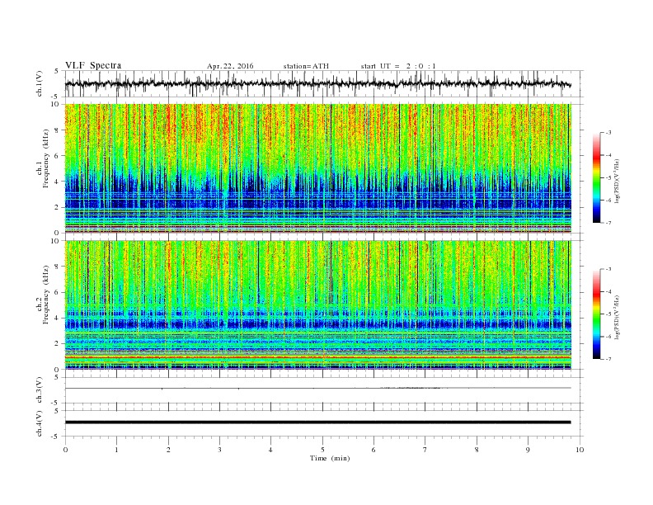Click the "2" kHz tick on ch.1 frequency axis

coord(57,207)
